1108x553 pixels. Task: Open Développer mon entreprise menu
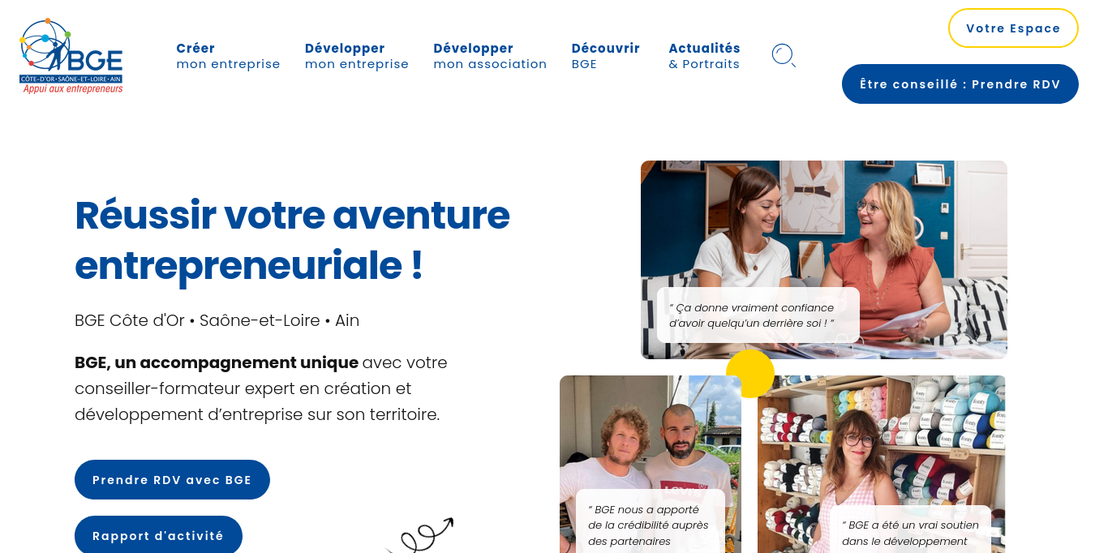(357, 56)
